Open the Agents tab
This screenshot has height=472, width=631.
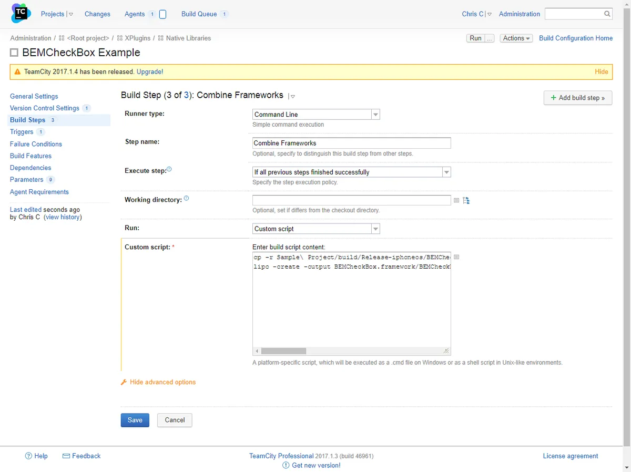coord(135,14)
